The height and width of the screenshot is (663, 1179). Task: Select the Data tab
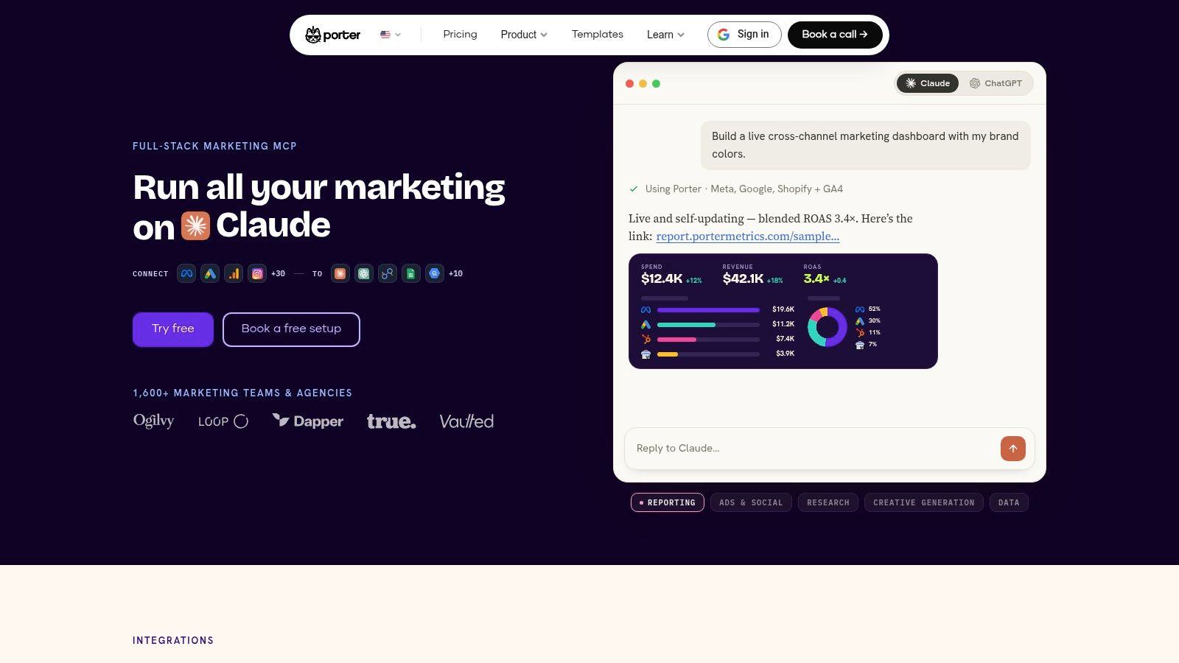[x=1009, y=502]
